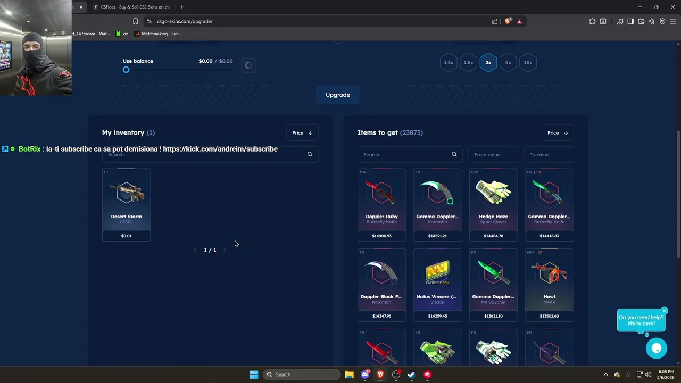Image resolution: width=681 pixels, height=383 pixels.
Task: Open File Explorer from the taskbar
Action: pos(349,374)
